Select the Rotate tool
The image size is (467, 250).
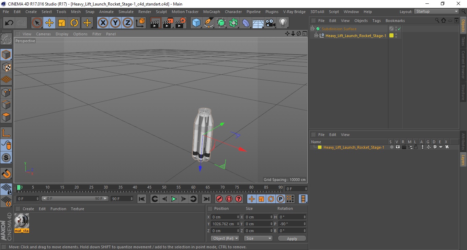(x=74, y=23)
